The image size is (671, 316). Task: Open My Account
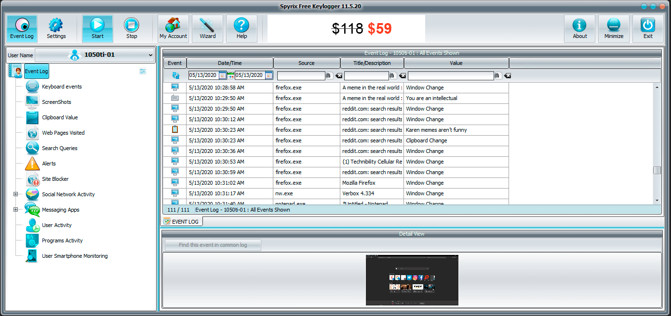tap(173, 28)
